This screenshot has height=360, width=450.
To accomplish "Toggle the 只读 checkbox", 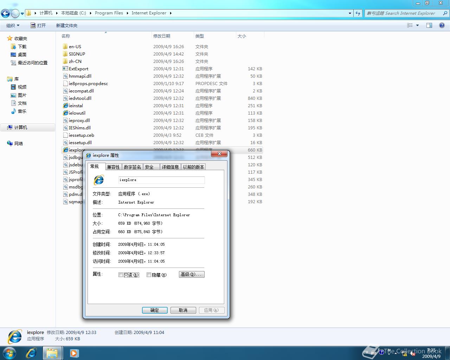I will [x=121, y=275].
